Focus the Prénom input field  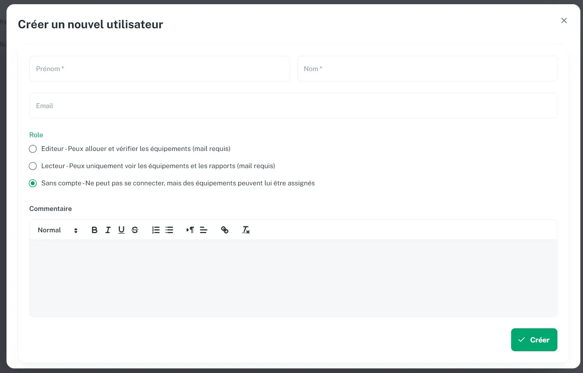pos(160,69)
